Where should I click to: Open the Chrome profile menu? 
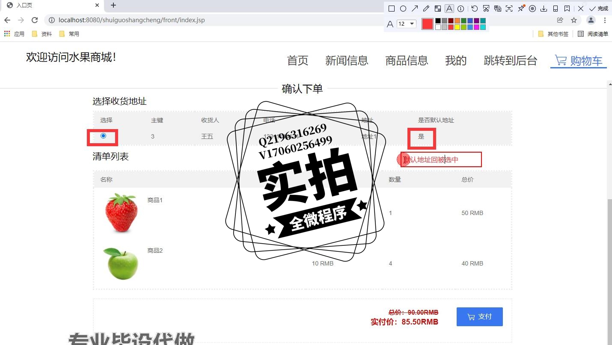(591, 20)
